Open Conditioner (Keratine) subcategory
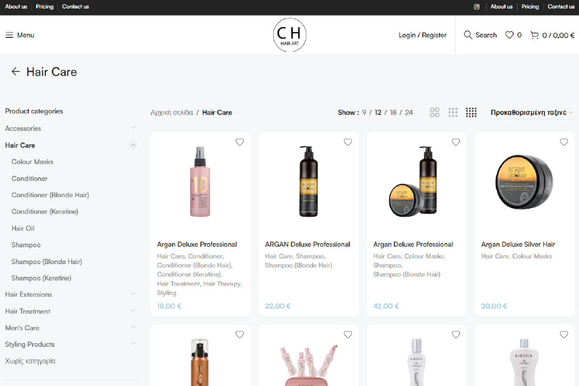The height and width of the screenshot is (386, 579). click(45, 212)
